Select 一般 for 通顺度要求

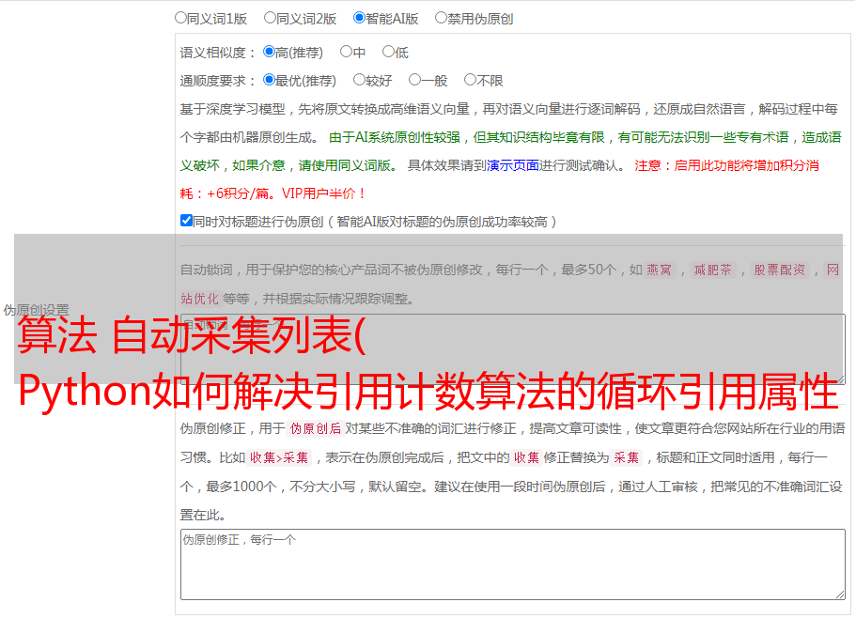(x=414, y=81)
